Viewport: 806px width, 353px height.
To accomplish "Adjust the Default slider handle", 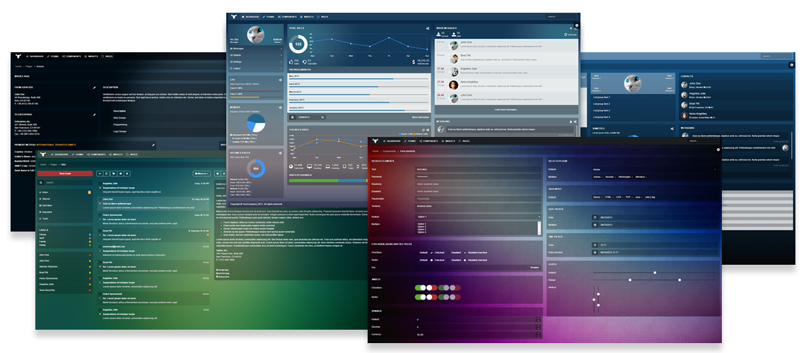I will click(655, 273).
